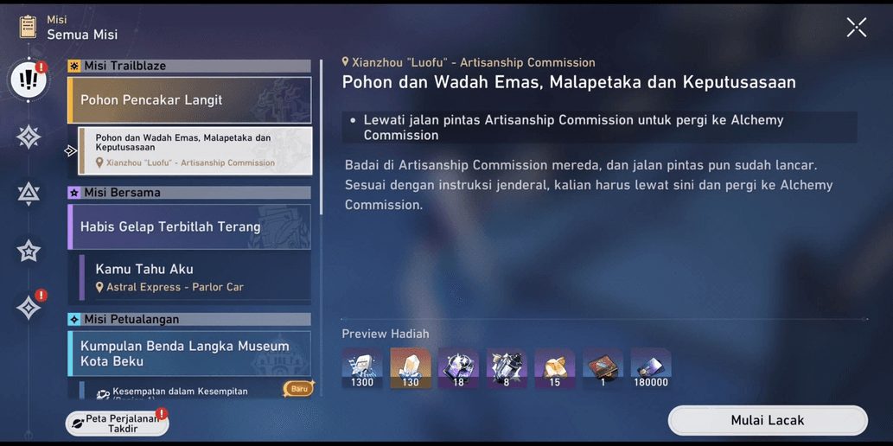Image resolution: width=893 pixels, height=446 pixels.
Task: View the 130 Stellar Jade reward icon
Action: tap(410, 367)
